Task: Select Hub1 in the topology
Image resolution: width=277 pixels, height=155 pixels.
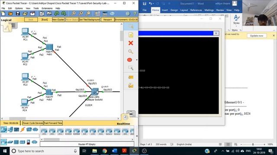Action: 49,47
